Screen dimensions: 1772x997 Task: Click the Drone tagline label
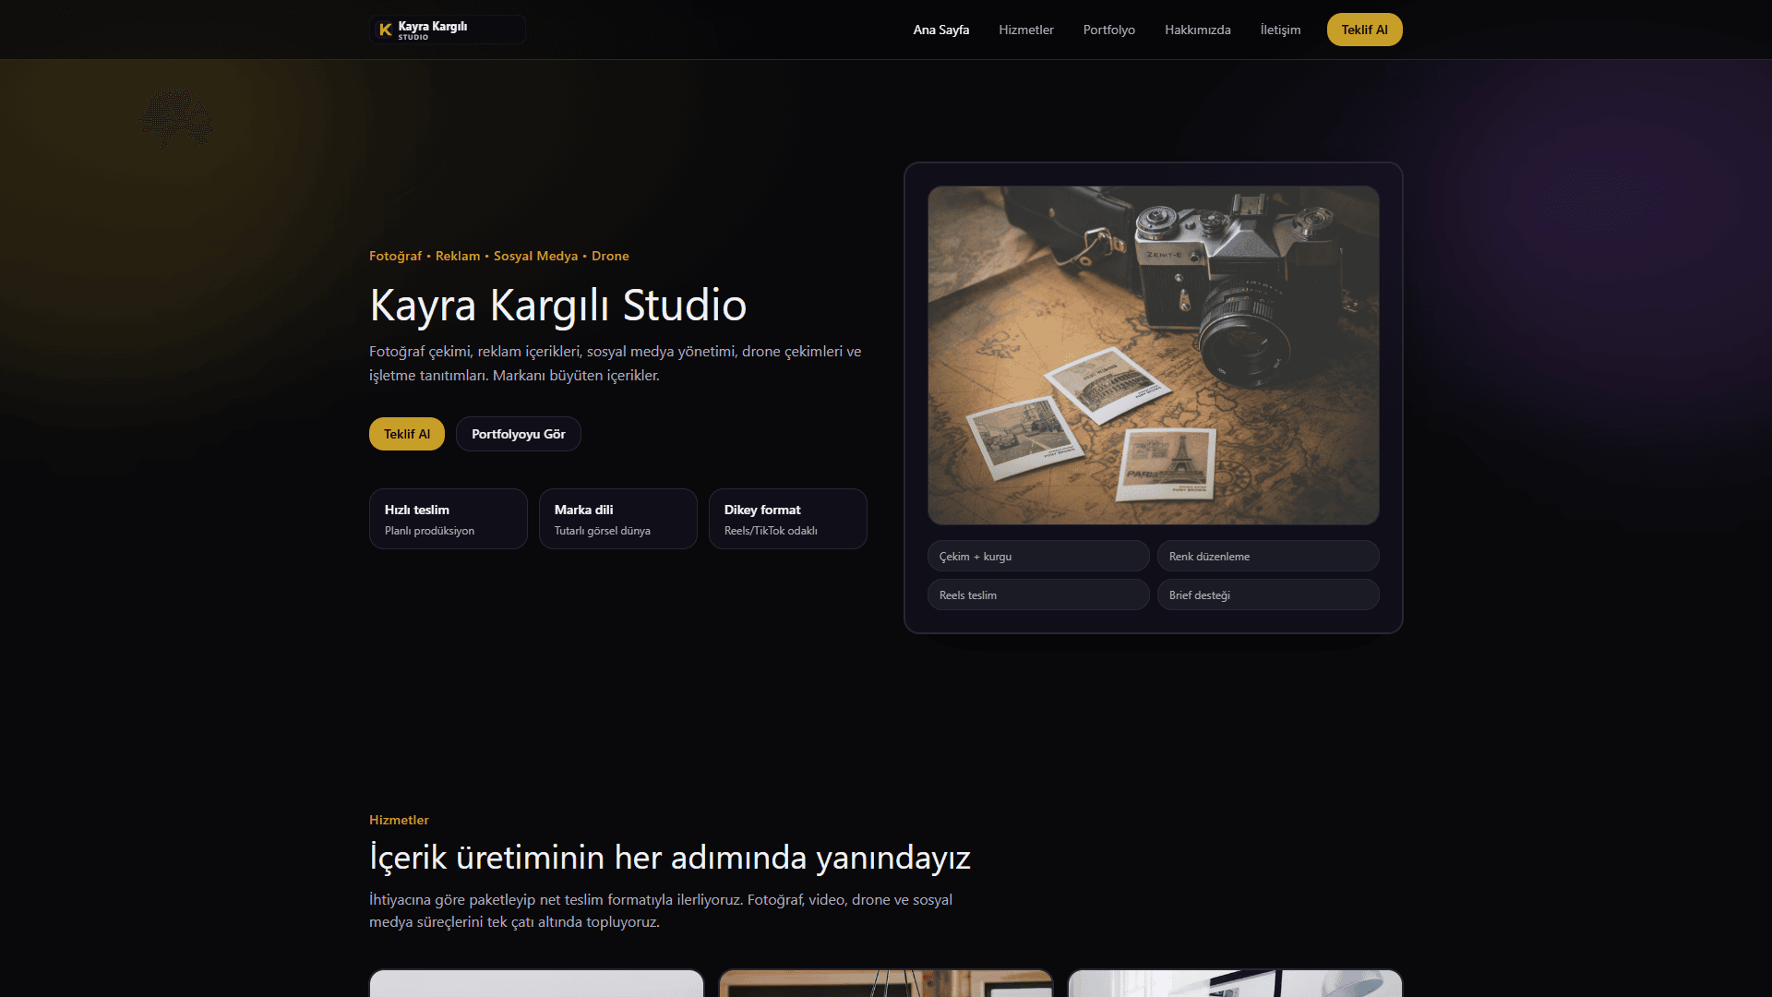[x=610, y=256]
